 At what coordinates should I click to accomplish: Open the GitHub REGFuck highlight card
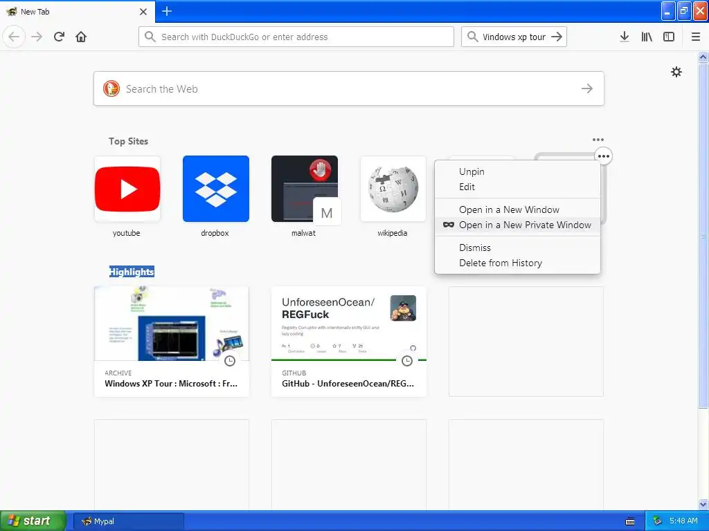(x=349, y=342)
